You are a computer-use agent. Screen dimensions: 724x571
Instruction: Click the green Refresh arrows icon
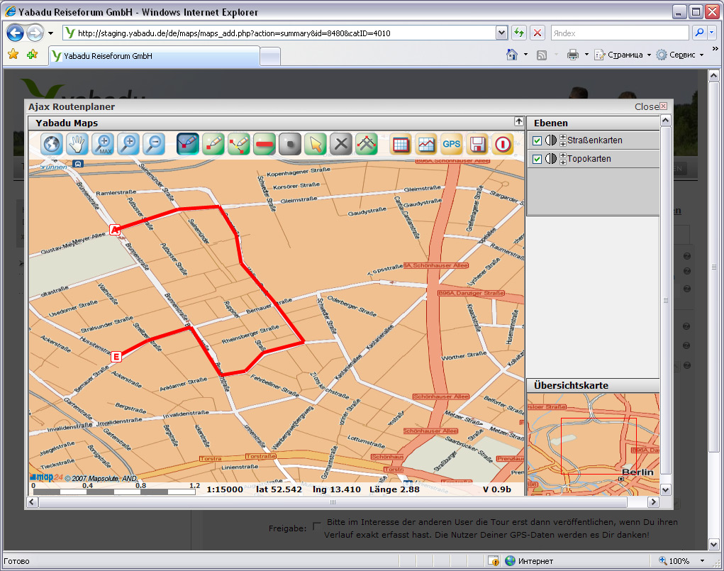pyautogui.click(x=519, y=33)
